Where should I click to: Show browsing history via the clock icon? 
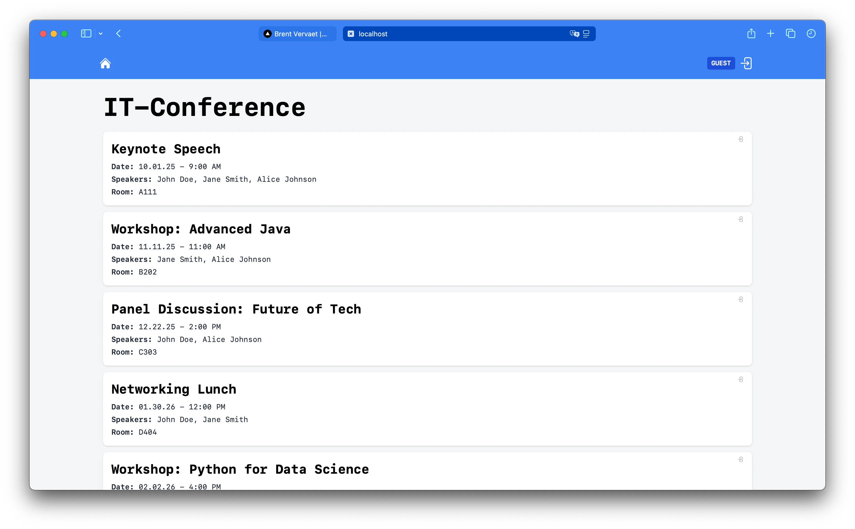pyautogui.click(x=811, y=33)
